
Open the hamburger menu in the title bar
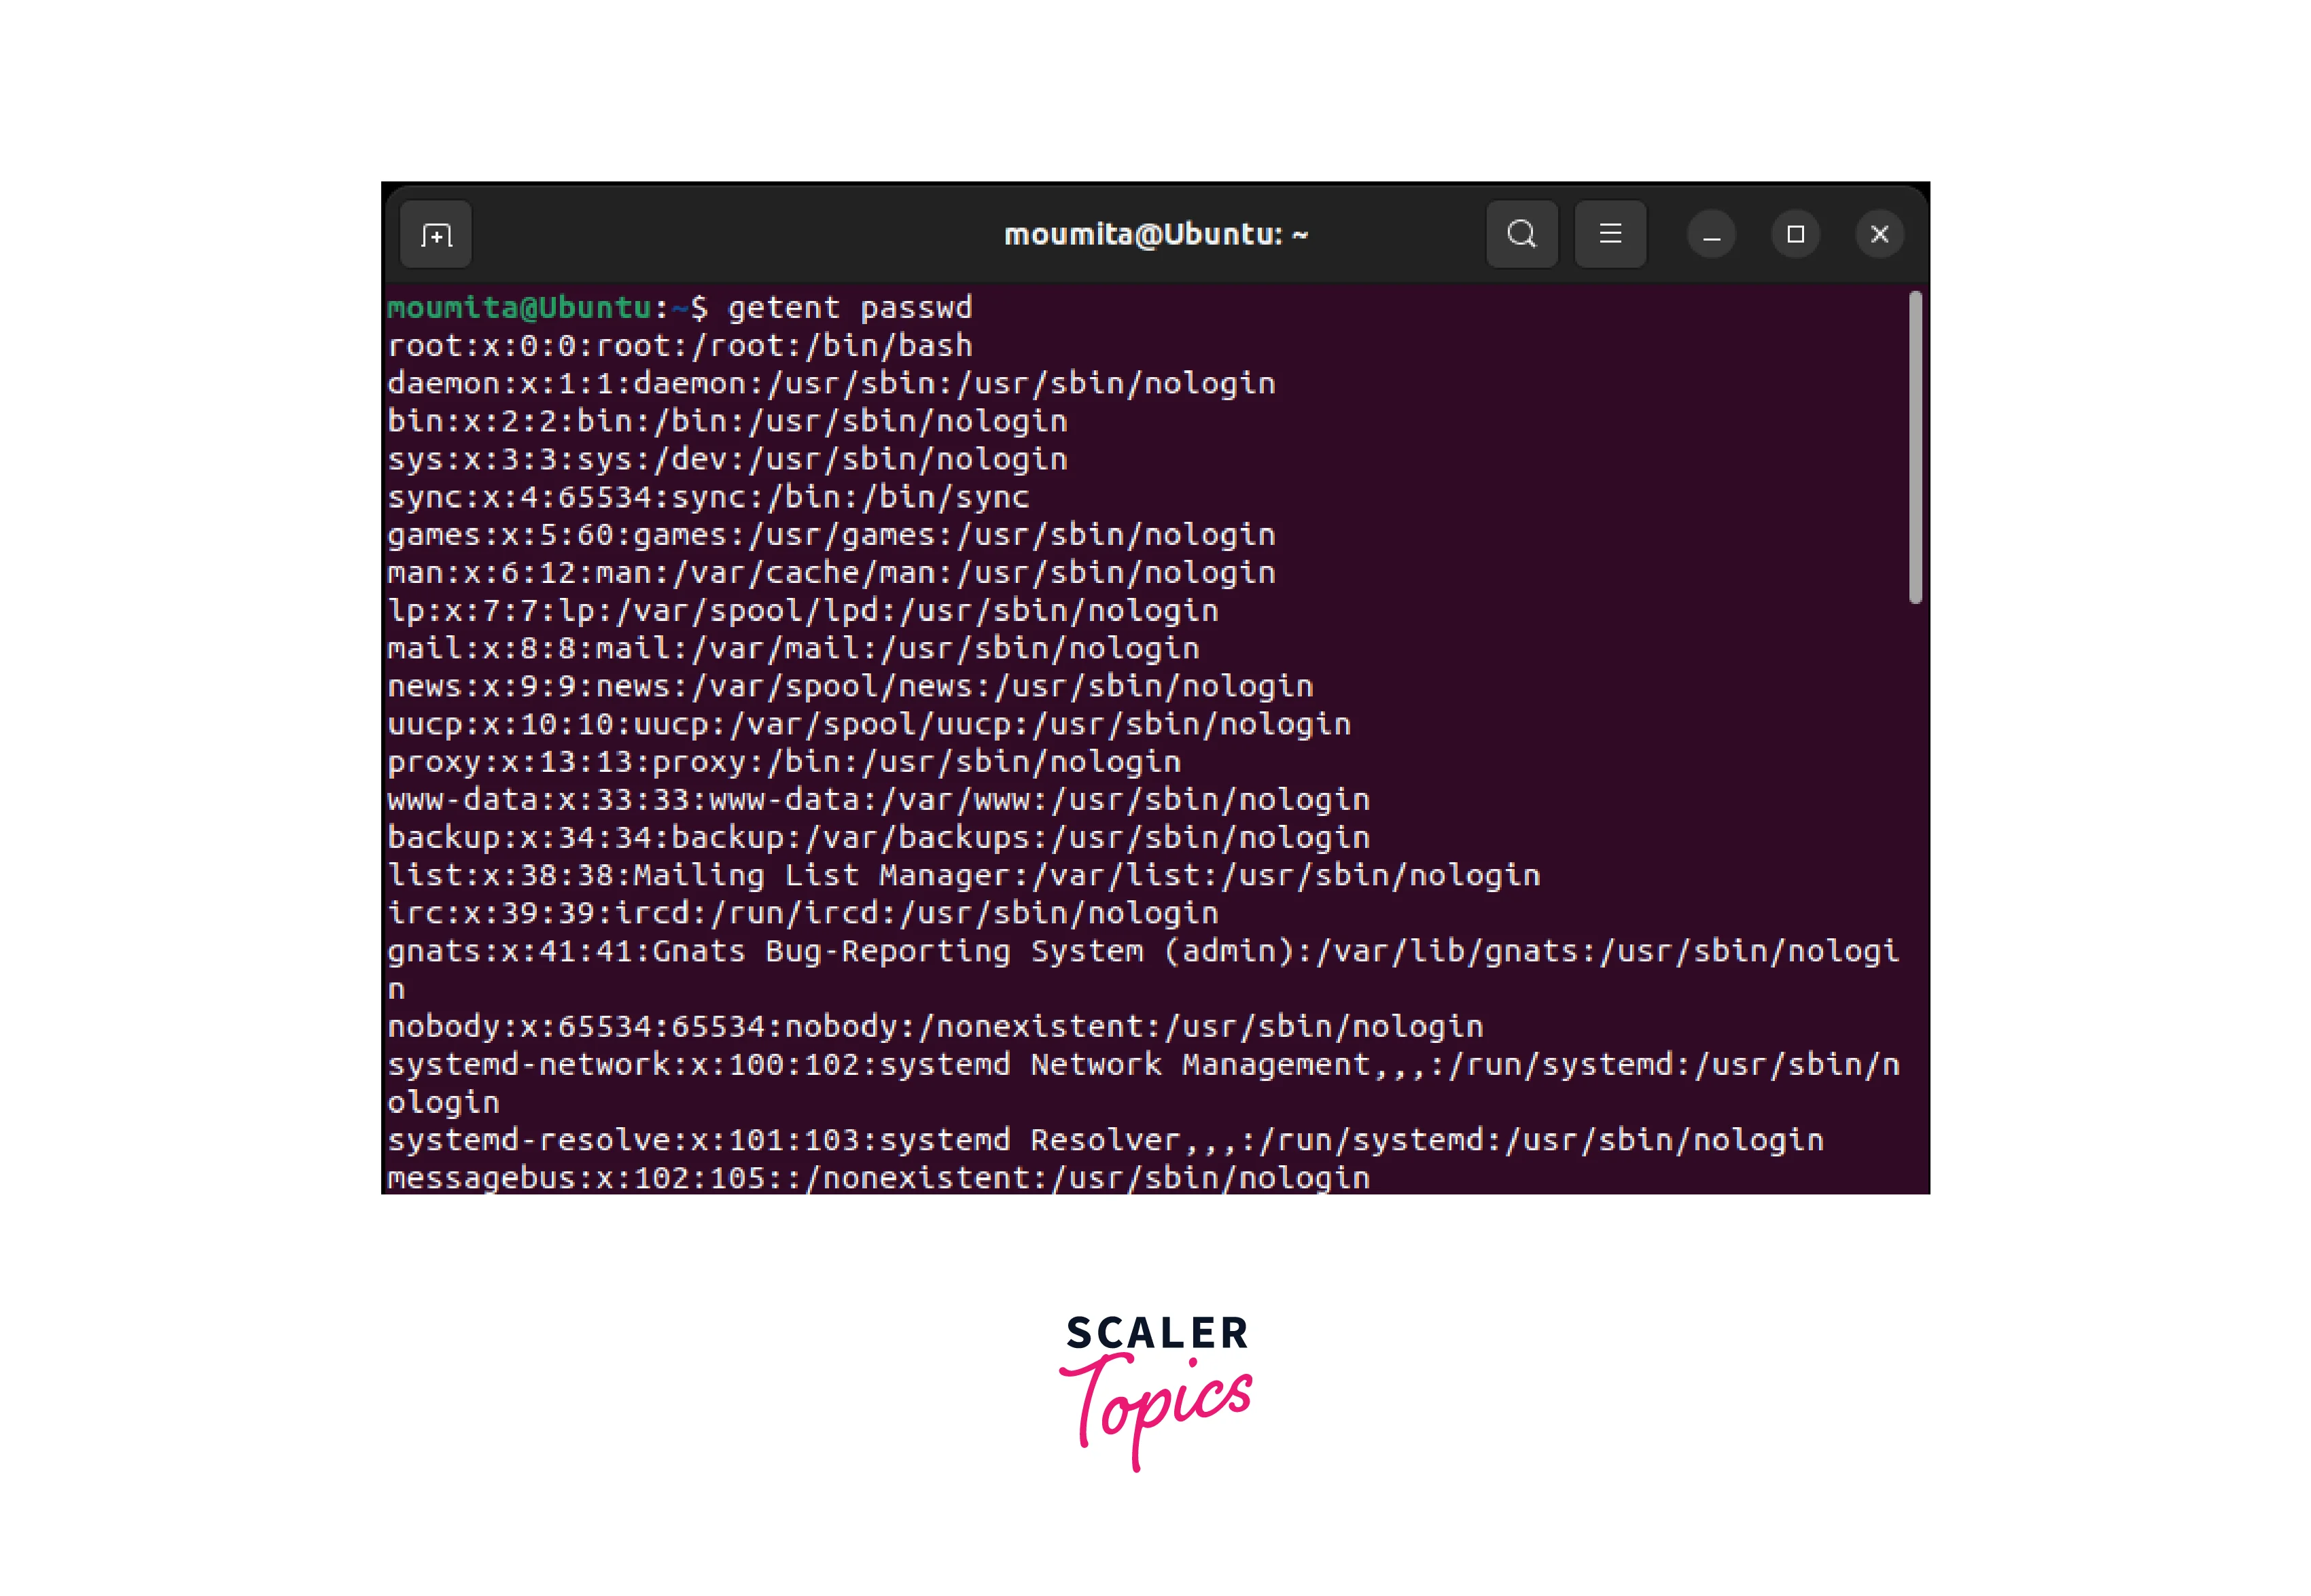[x=1609, y=234]
